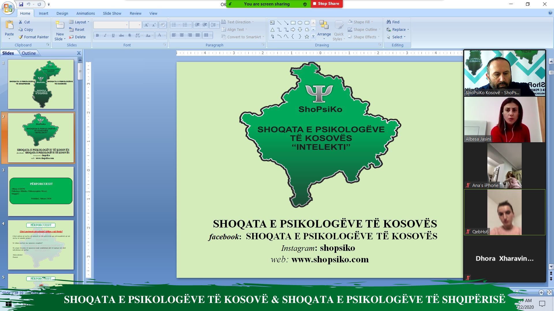The height and width of the screenshot is (311, 554).
Task: Select the Right Arrow block shape
Action: 293,29
